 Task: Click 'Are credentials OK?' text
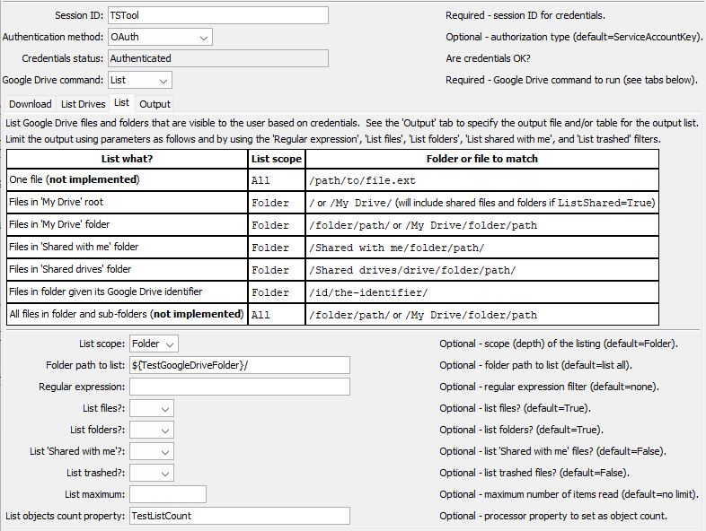click(488, 58)
